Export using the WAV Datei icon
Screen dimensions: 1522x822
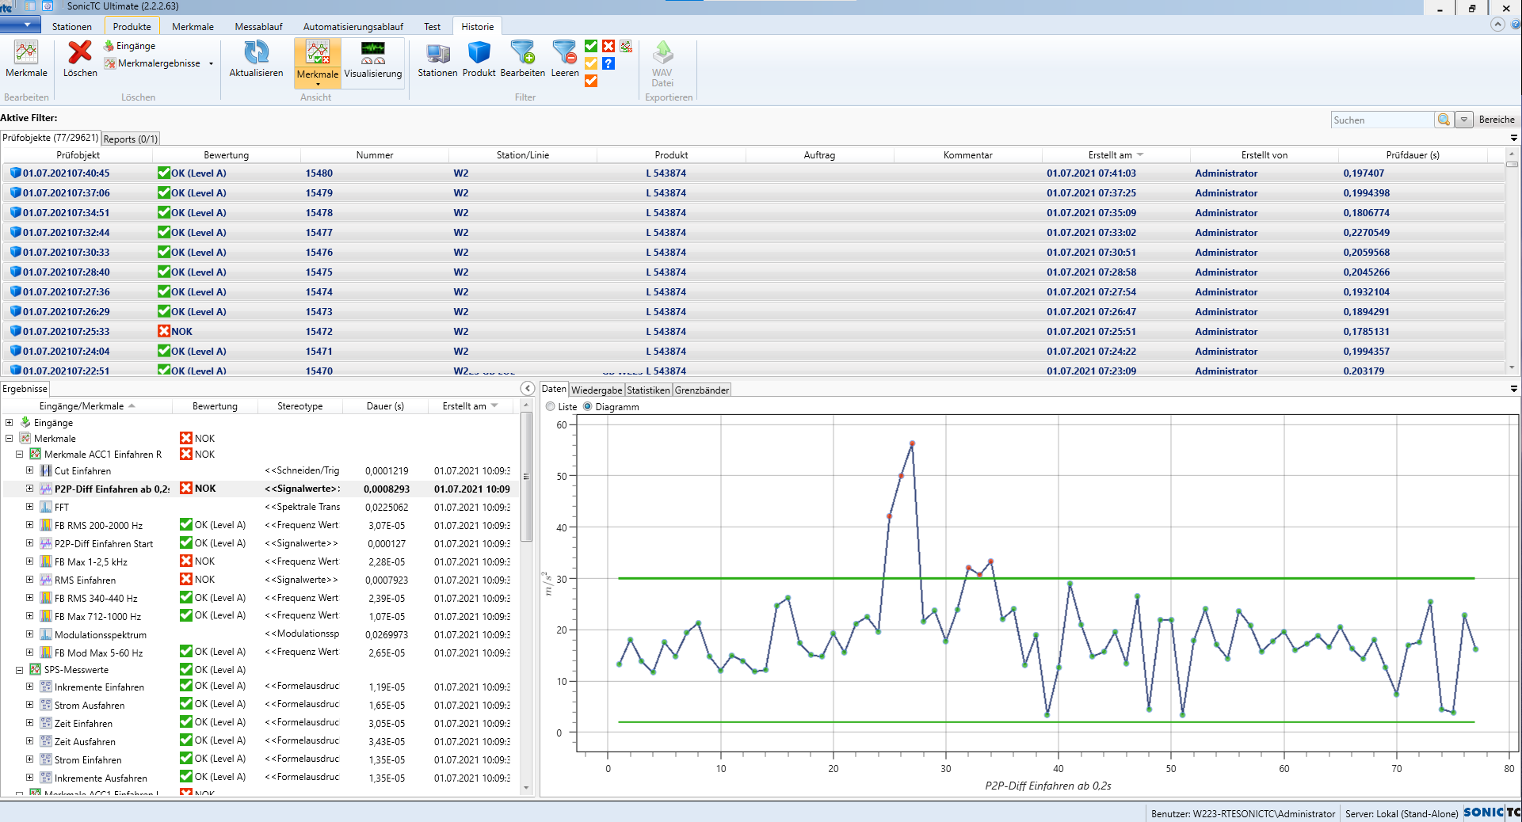click(x=662, y=55)
